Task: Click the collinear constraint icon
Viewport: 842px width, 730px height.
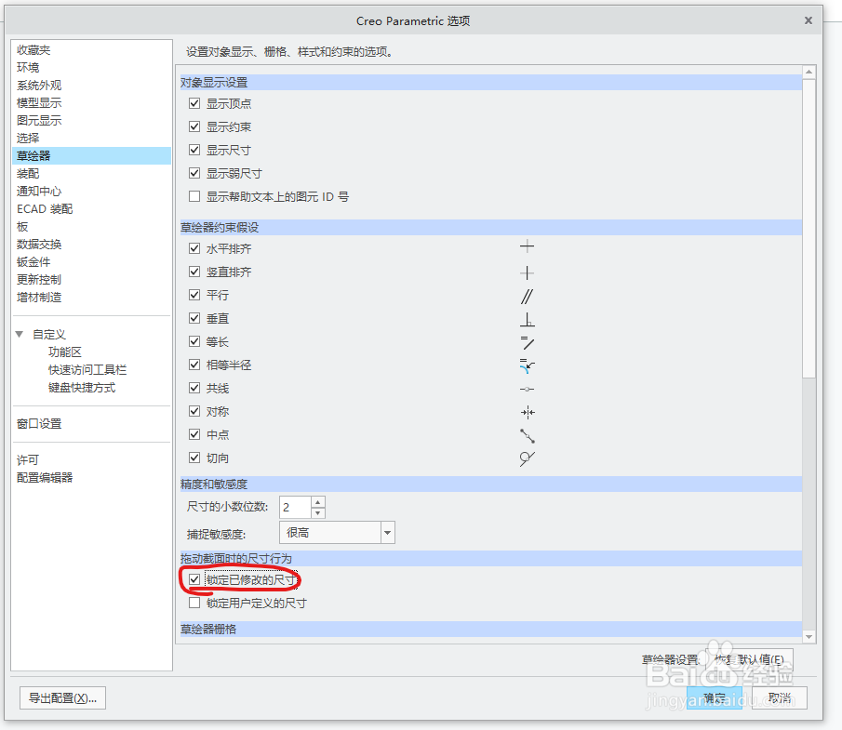Action: point(527,389)
